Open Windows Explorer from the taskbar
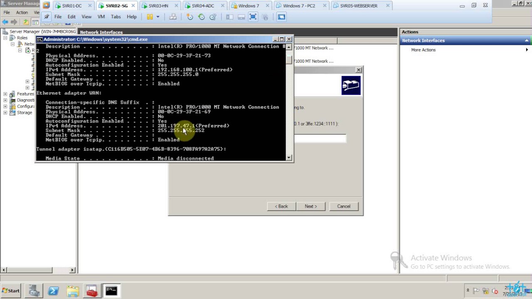The image size is (532, 299). point(73,291)
